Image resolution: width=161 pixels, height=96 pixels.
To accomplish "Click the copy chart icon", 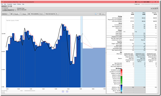I will 98,14.
